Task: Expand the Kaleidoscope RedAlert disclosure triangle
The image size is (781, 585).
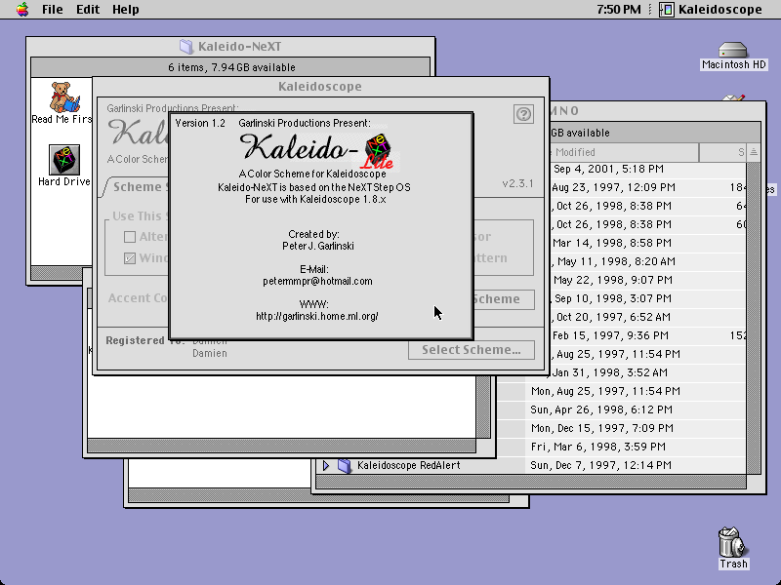Action: point(326,466)
